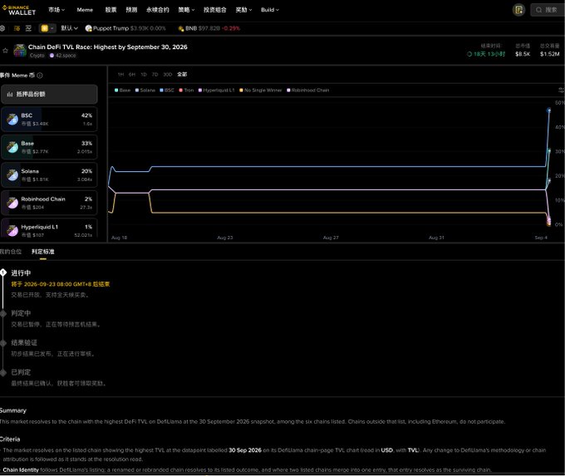
Task: Select the Base outcome card
Action: [x=49, y=147]
